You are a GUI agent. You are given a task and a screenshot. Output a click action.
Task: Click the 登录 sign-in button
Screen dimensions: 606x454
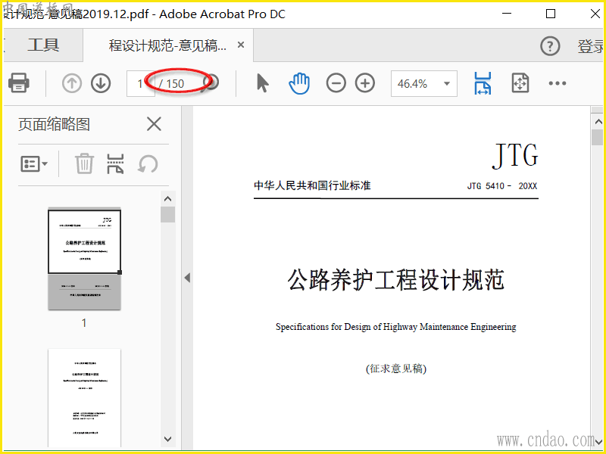[x=591, y=46]
